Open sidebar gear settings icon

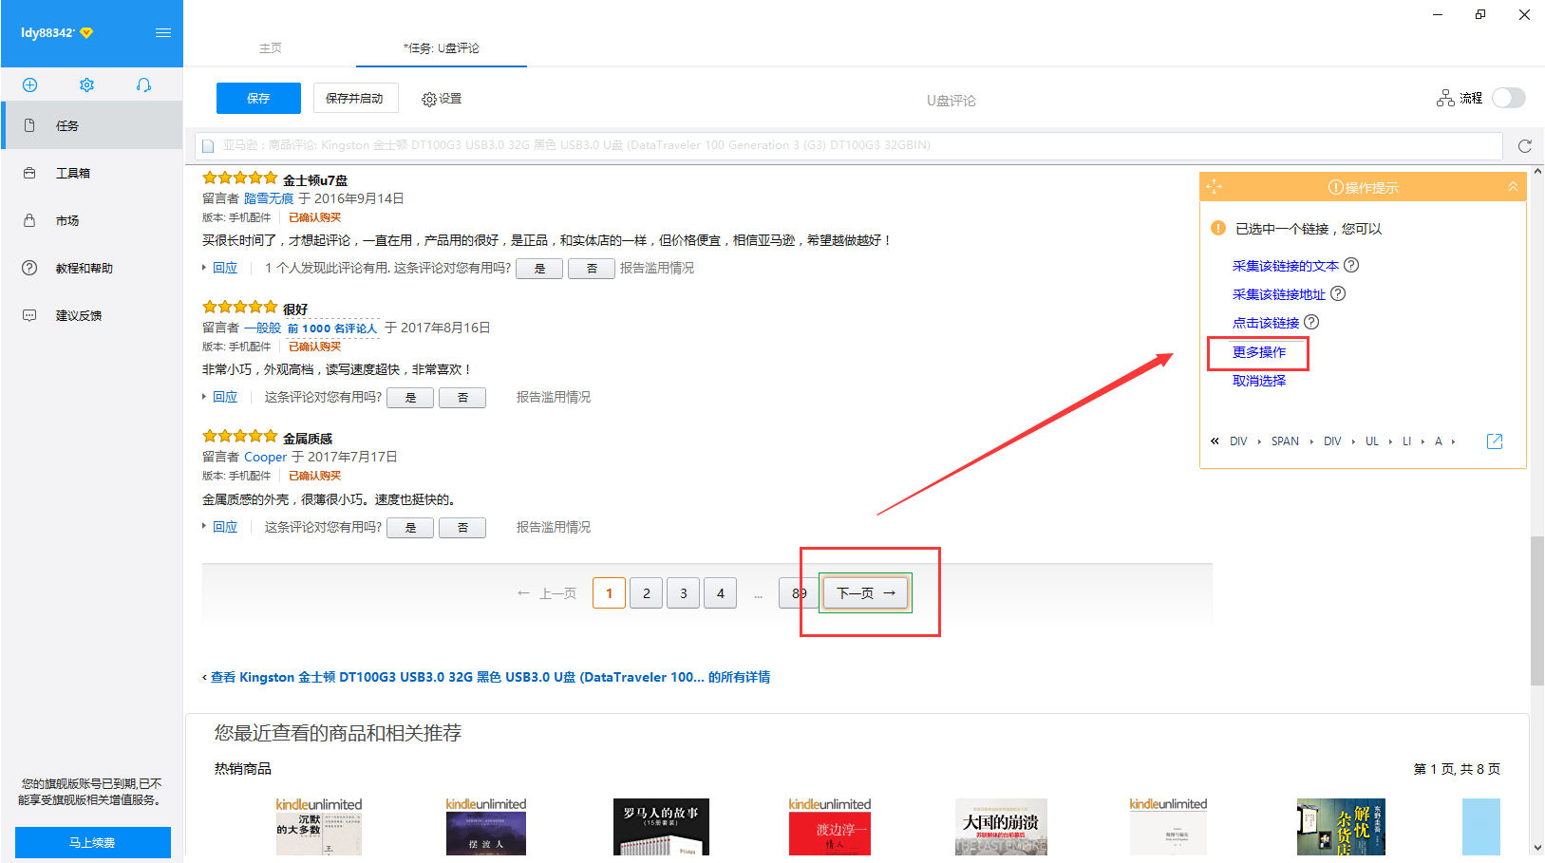tap(86, 84)
